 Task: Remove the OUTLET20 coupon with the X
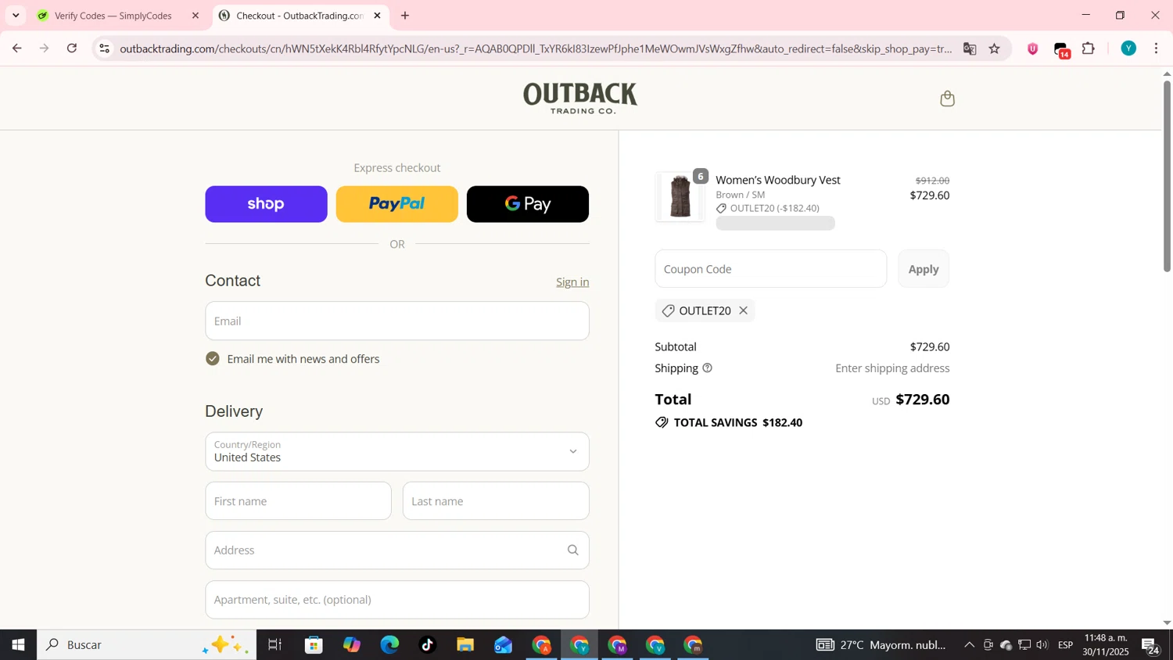pos(744,311)
